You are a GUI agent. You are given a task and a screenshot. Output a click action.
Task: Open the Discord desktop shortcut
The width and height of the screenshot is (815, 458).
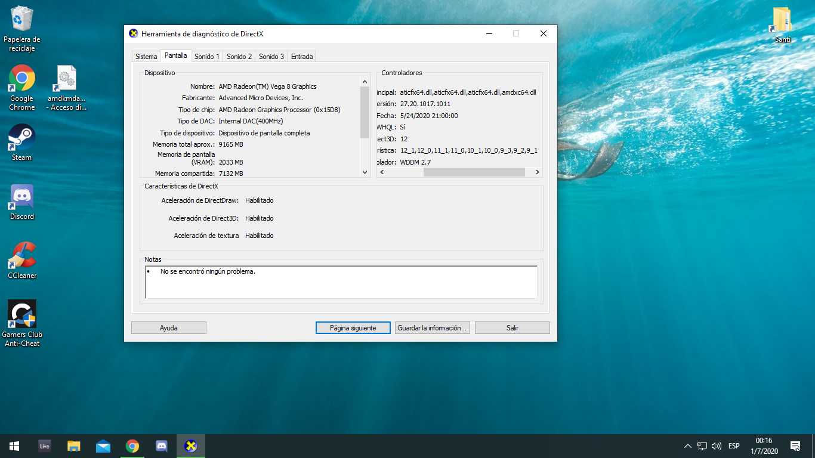click(x=22, y=202)
